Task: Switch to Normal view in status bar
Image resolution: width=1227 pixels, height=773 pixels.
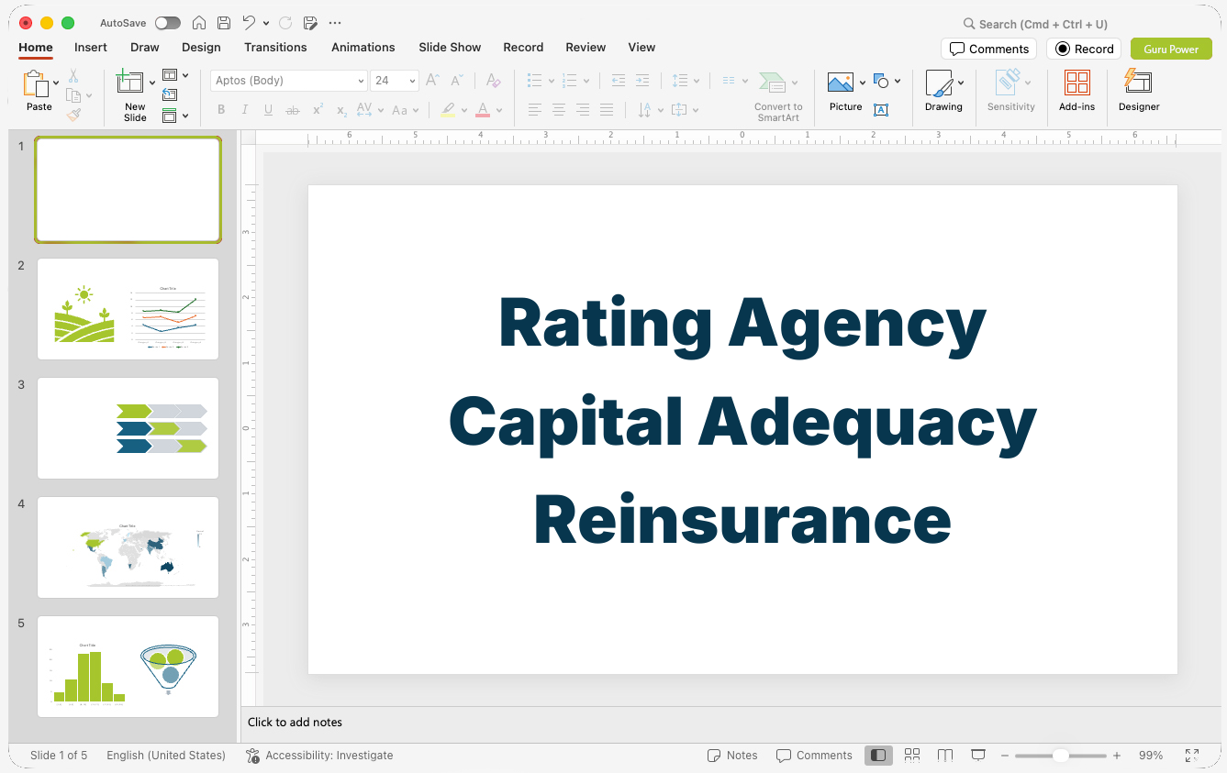Action: 878,756
